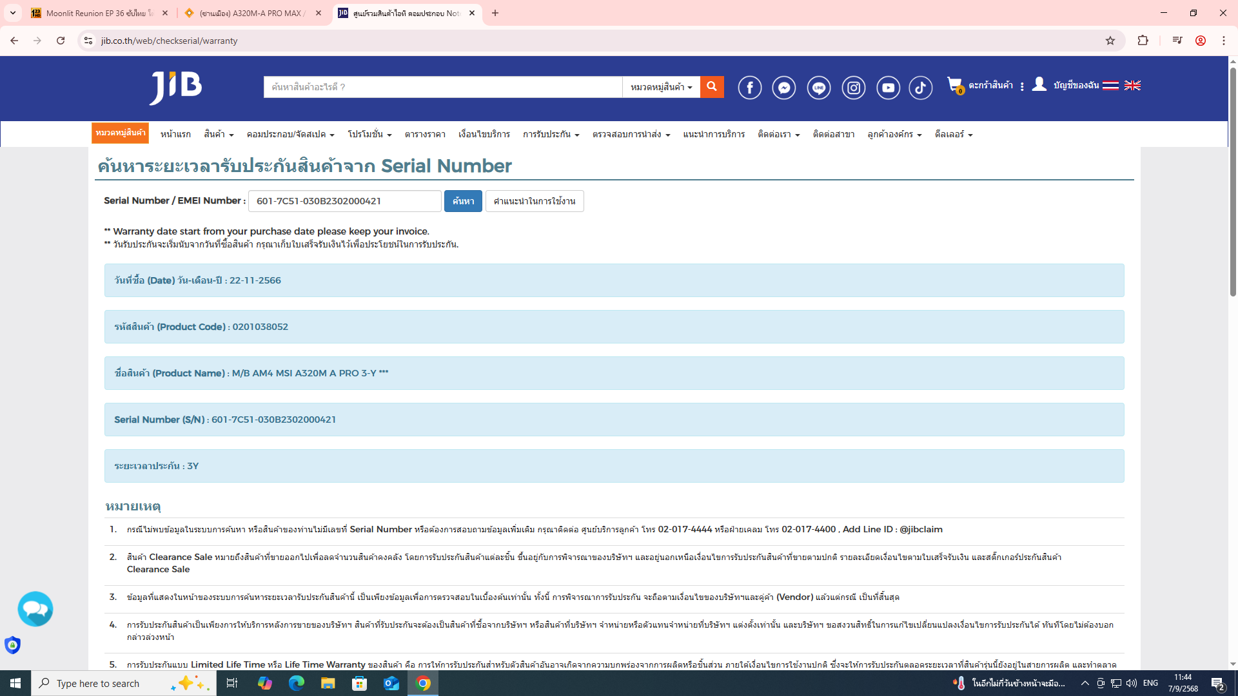Open Chrome extensions puzzle icon
Image resolution: width=1238 pixels, height=696 pixels.
1143,41
